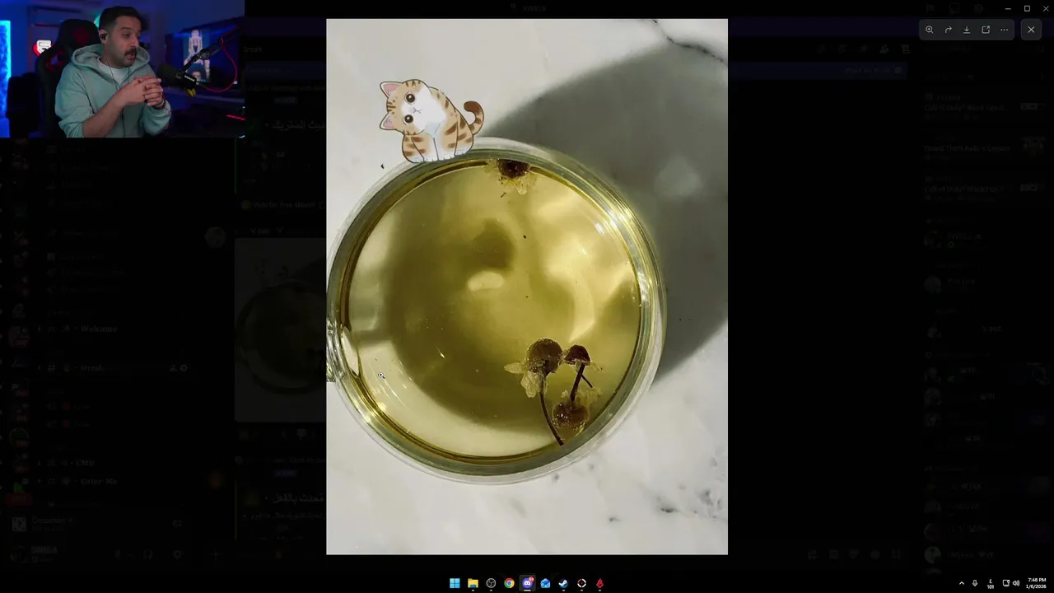This screenshot has height=593, width=1054.
Task: Open the three-dots more options menu
Action: (1004, 30)
